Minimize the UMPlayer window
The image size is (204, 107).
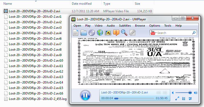[176, 18]
